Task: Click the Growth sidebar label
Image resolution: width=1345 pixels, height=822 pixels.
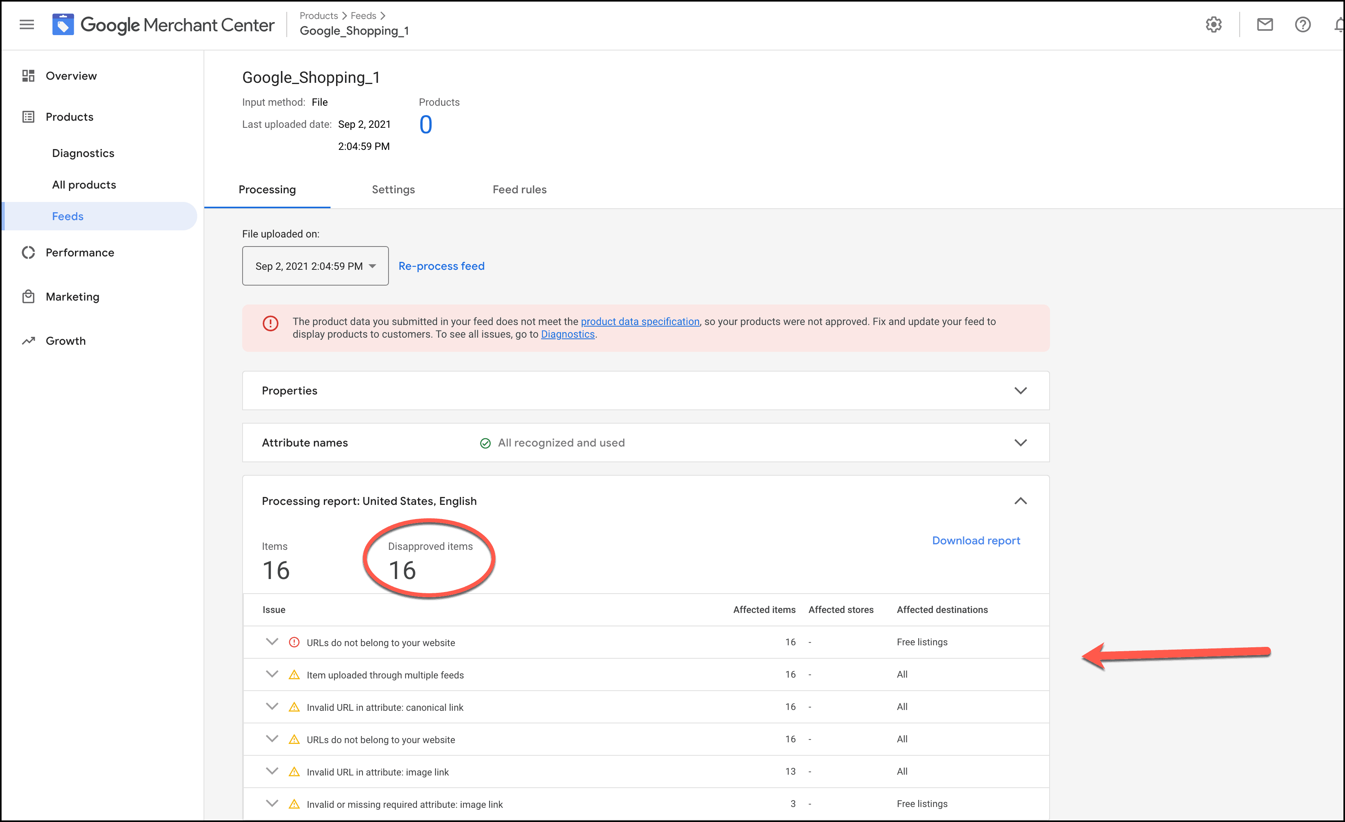Action: 65,341
